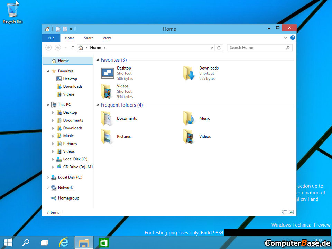This screenshot has width=332, height=249.
Task: Switch to the View ribbon tab
Action: tap(107, 38)
